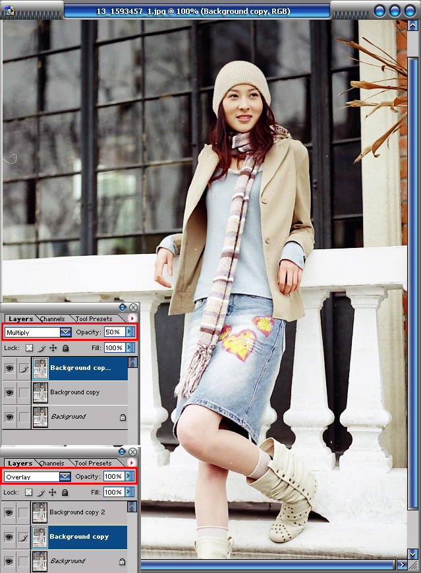Screen dimensions: 421x573
Task: Click the lock all padlock in Multiply panel
Action: pyautogui.click(x=65, y=348)
